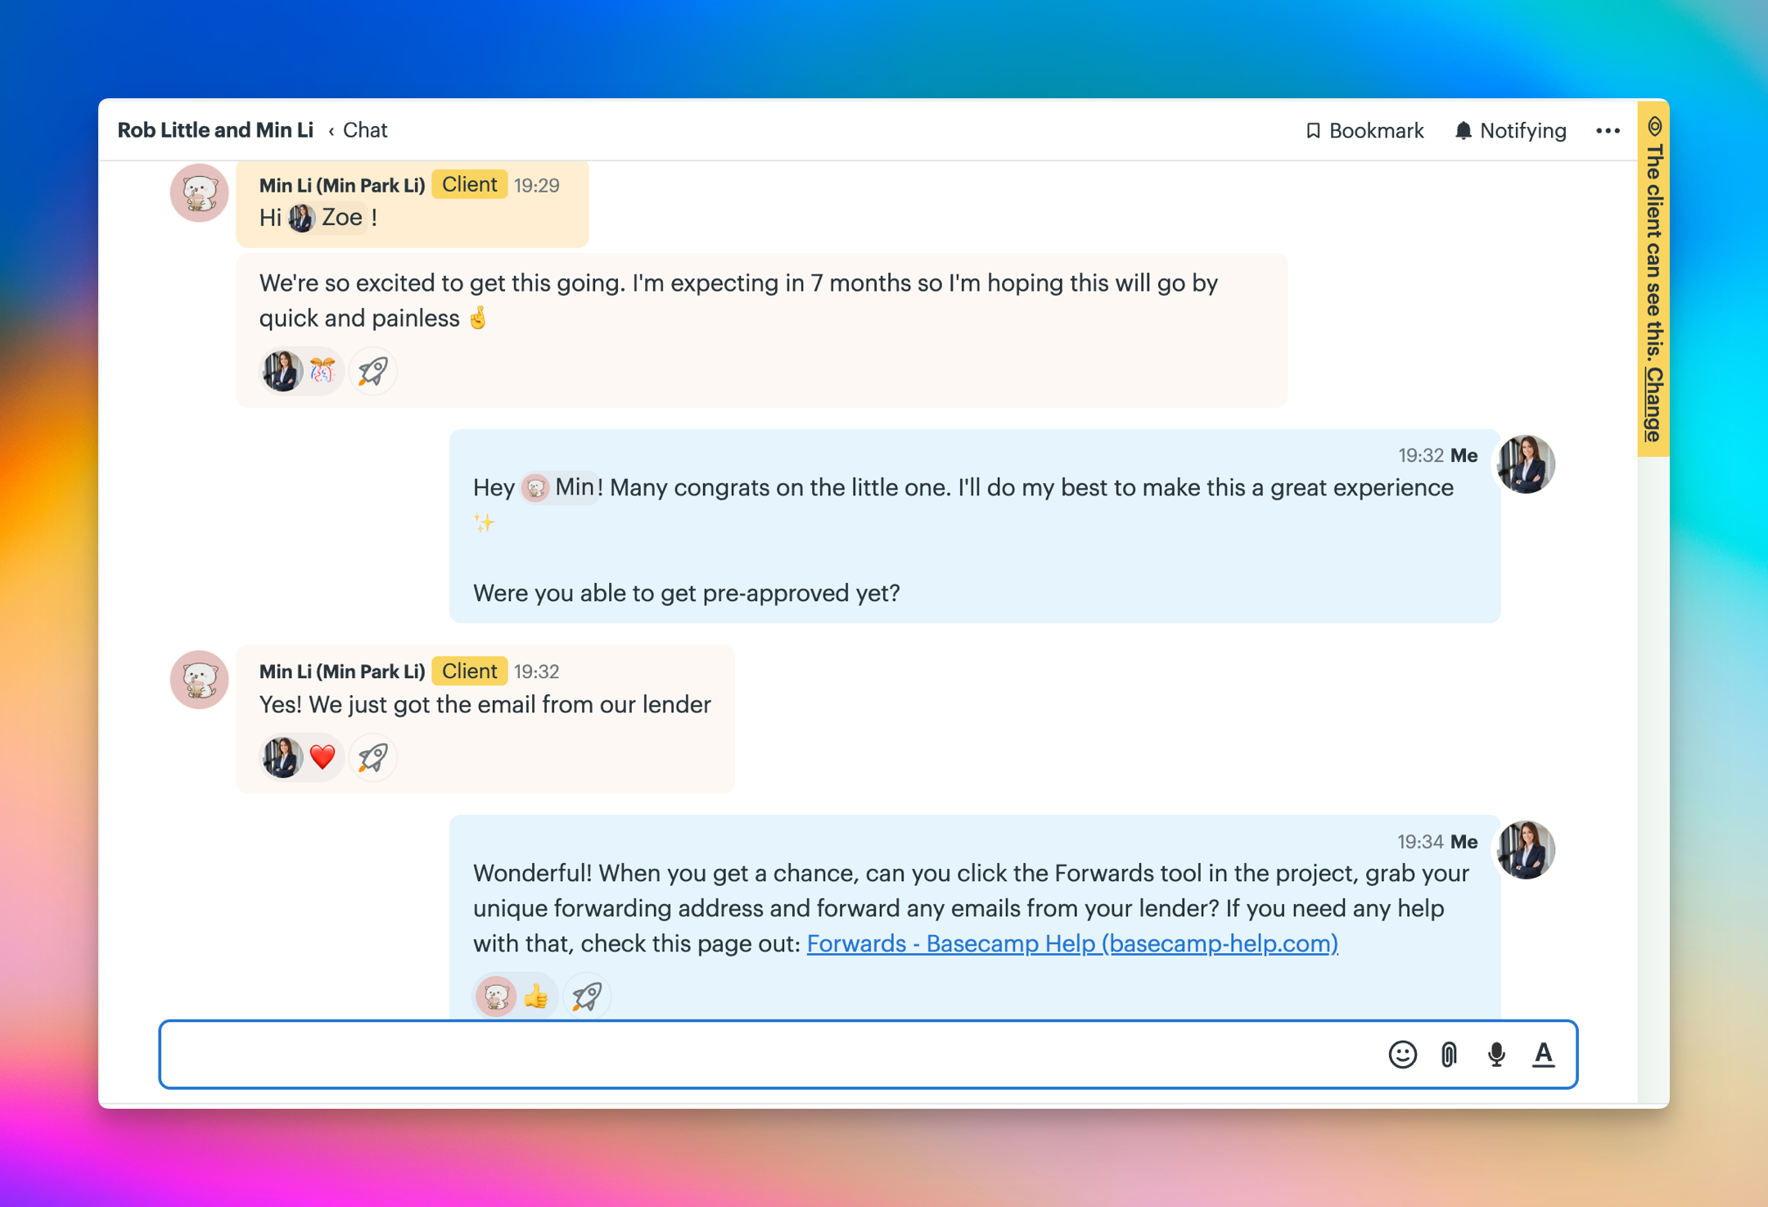Click the 19:34 Me timestamp
Screen dimensions: 1768x1207
click(x=1420, y=842)
